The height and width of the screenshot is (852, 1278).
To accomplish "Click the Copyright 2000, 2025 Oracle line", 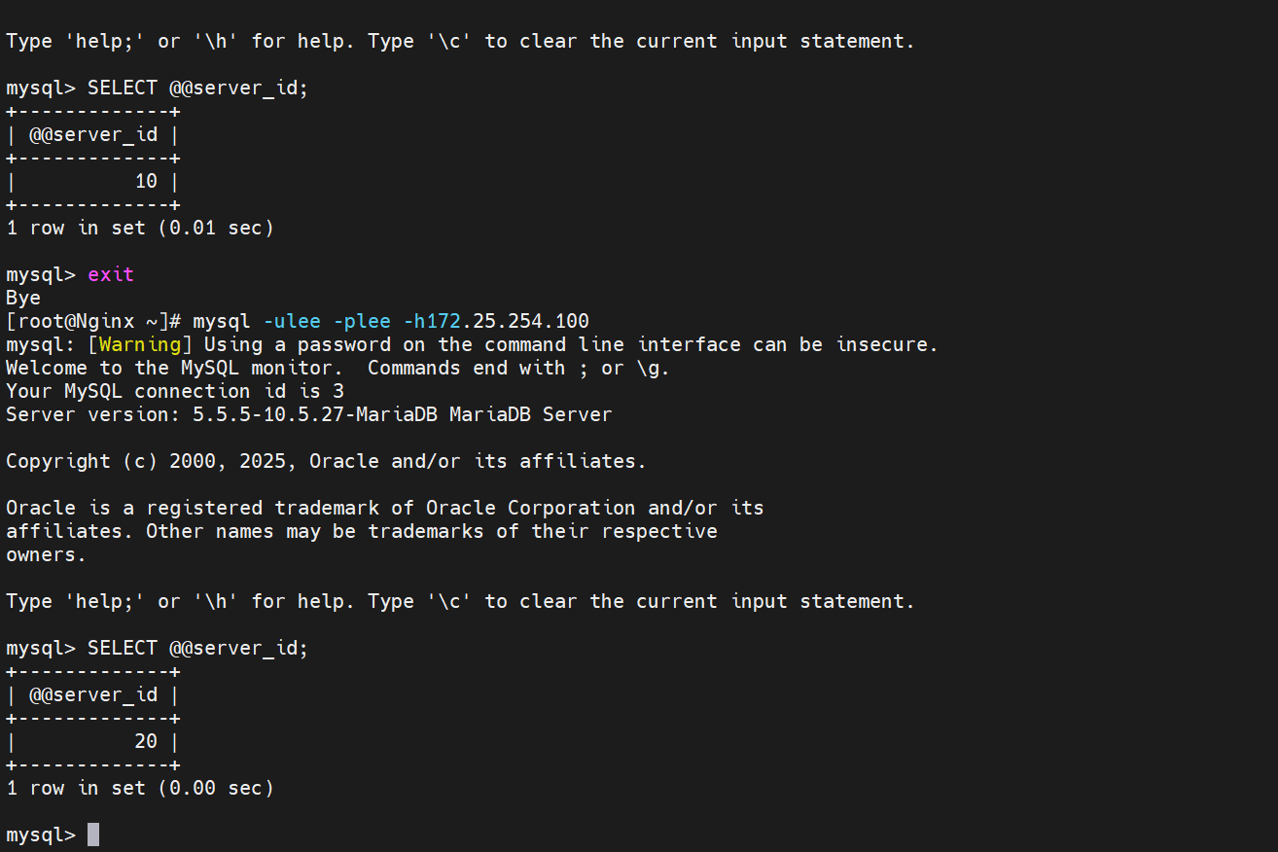I will tap(327, 461).
